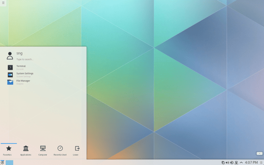Switch to the Favorites tab

[x=9, y=150]
